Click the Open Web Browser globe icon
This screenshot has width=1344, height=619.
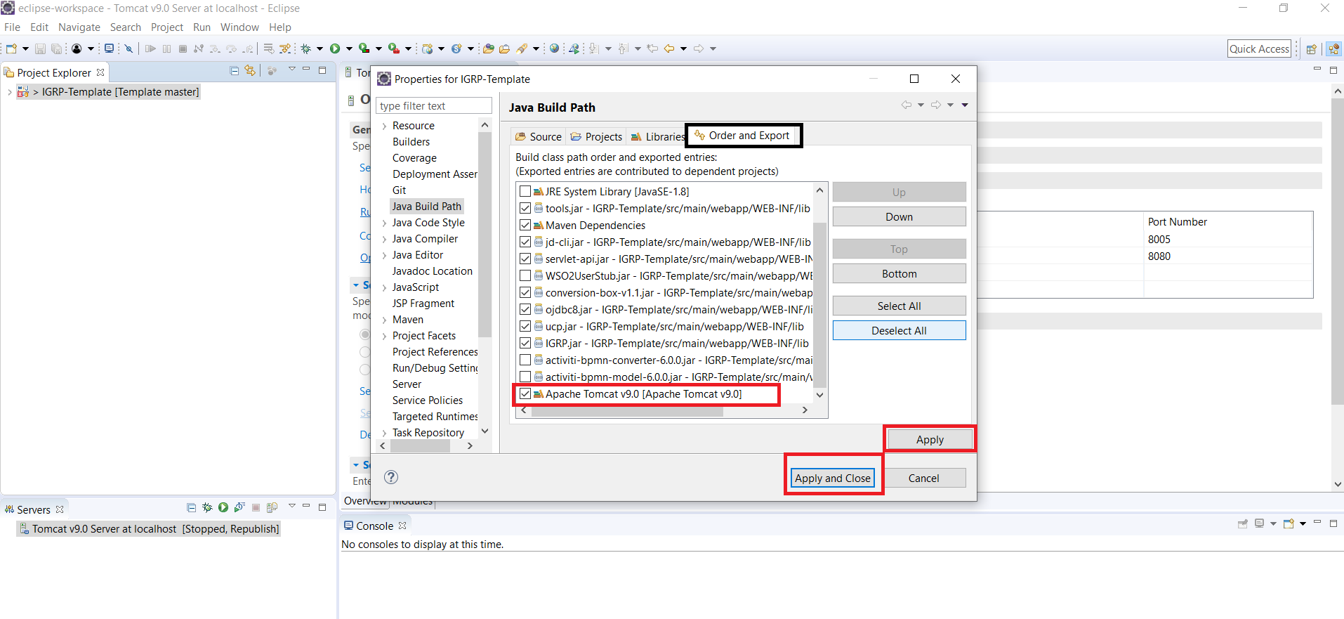click(x=554, y=48)
